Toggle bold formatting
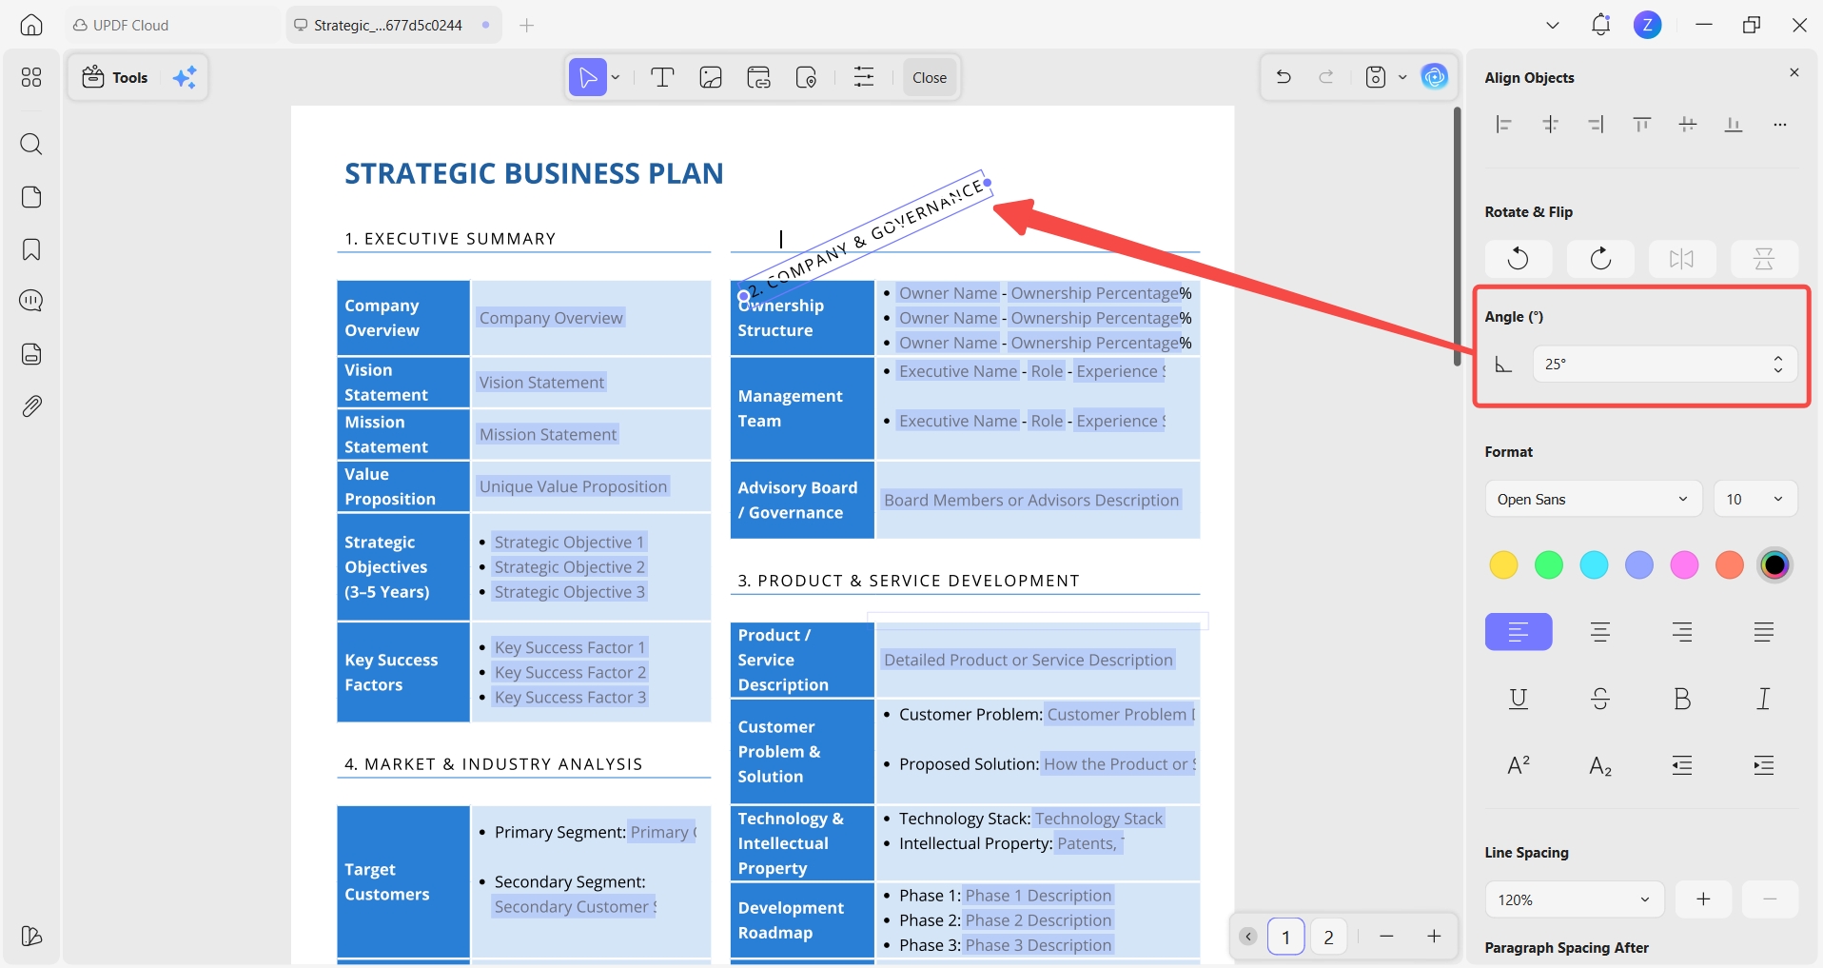Screen dimensions: 1823x968 pyautogui.click(x=1682, y=699)
